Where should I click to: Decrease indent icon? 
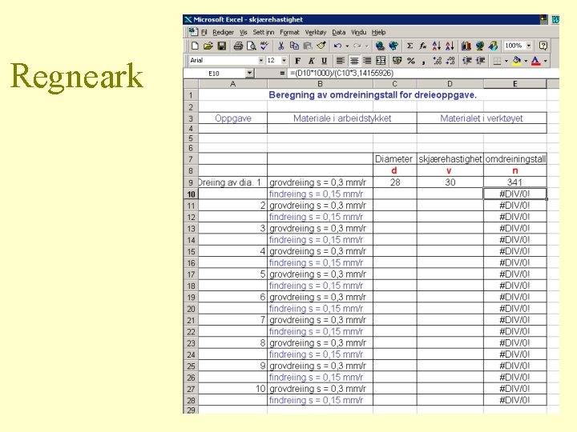coord(467,61)
